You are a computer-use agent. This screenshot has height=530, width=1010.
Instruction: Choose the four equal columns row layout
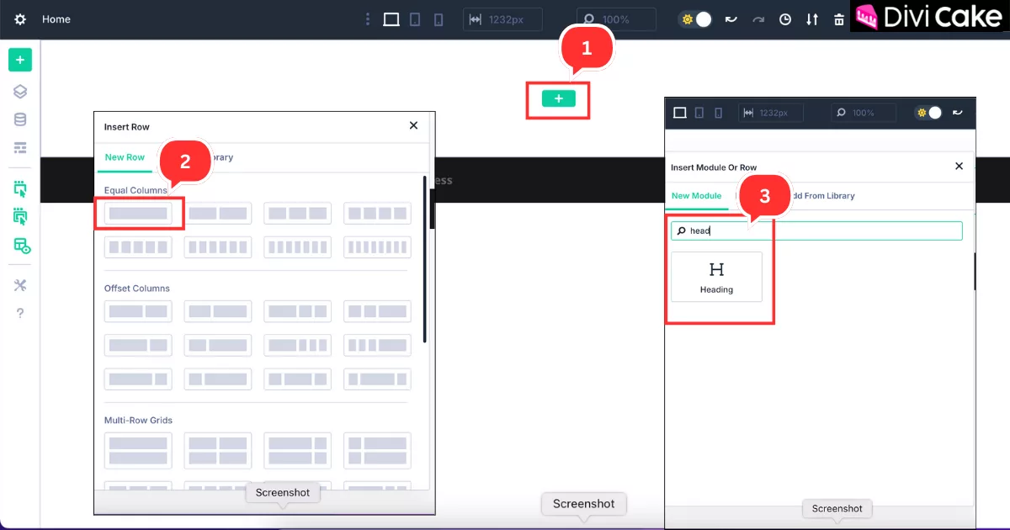point(377,213)
